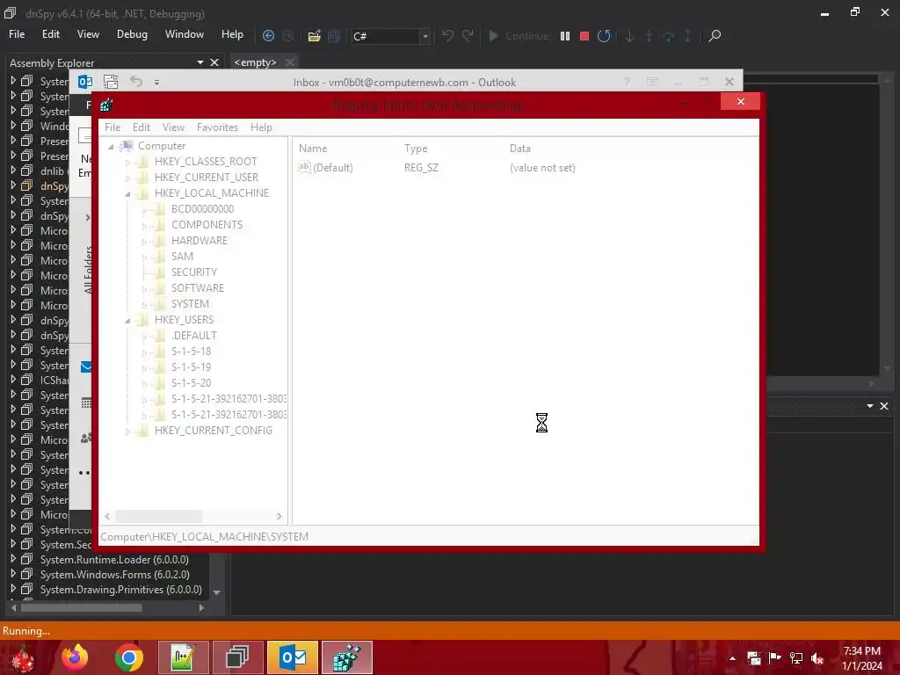Click the Step Into down-arrow icon
Viewport: 900px width, 675px height.
tap(629, 35)
